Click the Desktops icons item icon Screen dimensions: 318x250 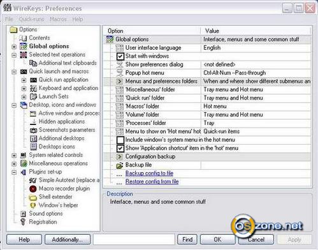(33, 147)
